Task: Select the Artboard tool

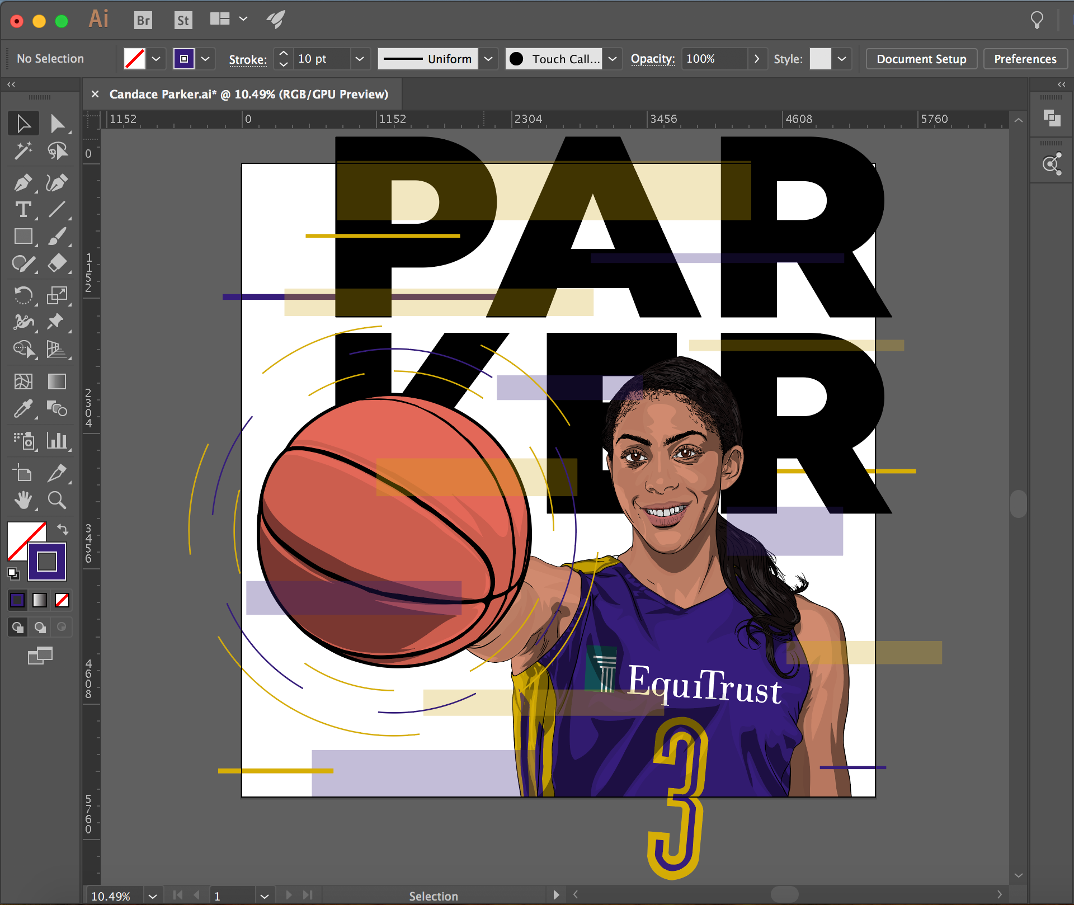Action: pyautogui.click(x=23, y=473)
